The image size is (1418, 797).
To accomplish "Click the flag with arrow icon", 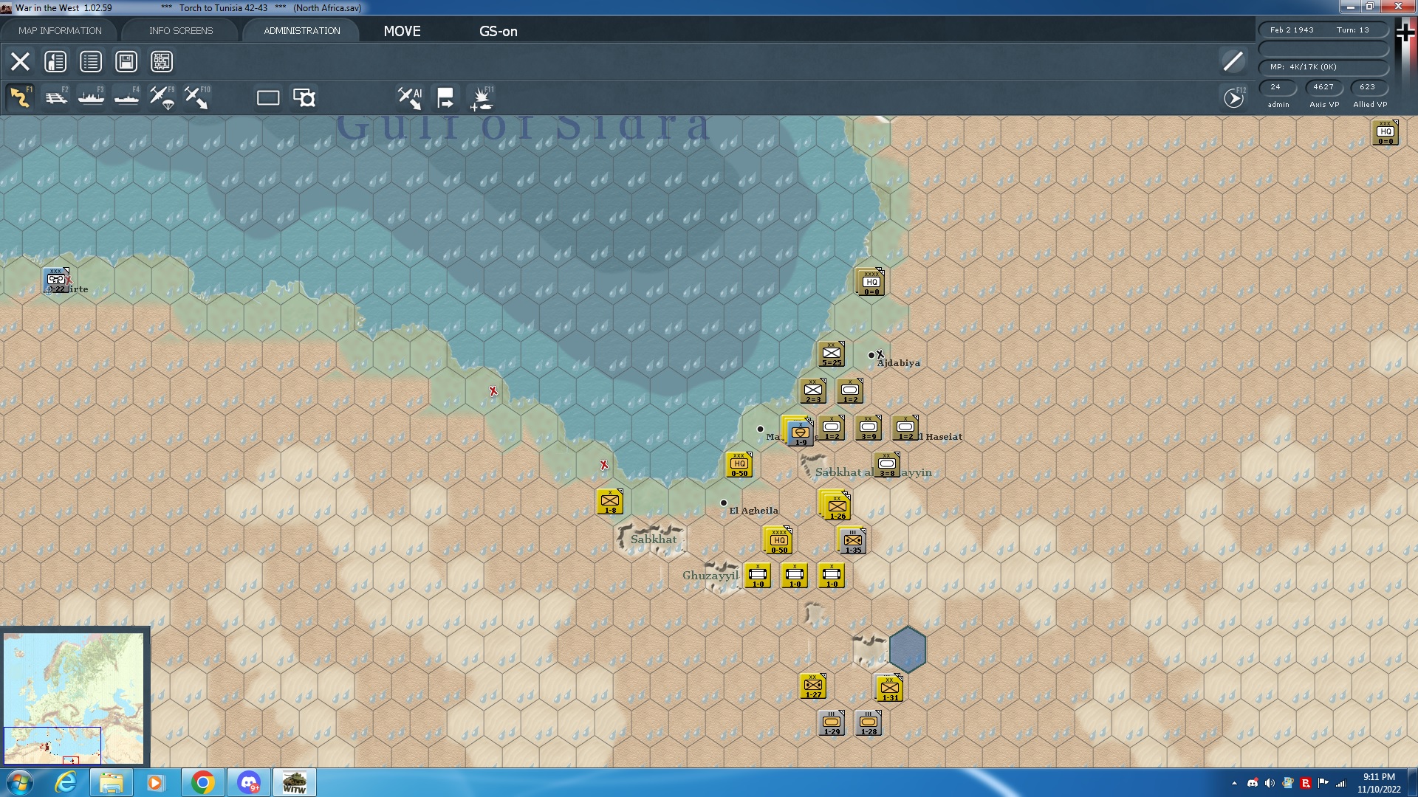I will (x=445, y=97).
